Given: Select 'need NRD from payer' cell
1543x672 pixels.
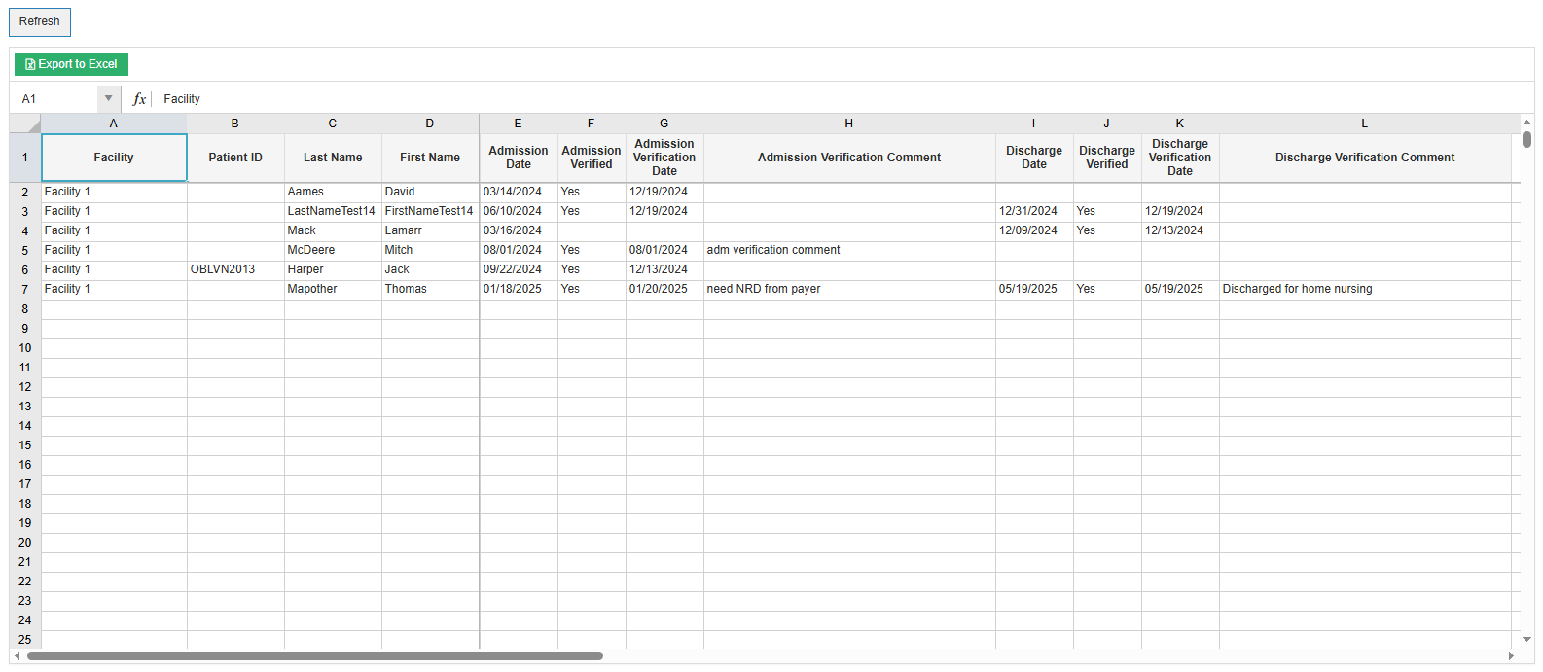Looking at the screenshot, I should click(849, 290).
